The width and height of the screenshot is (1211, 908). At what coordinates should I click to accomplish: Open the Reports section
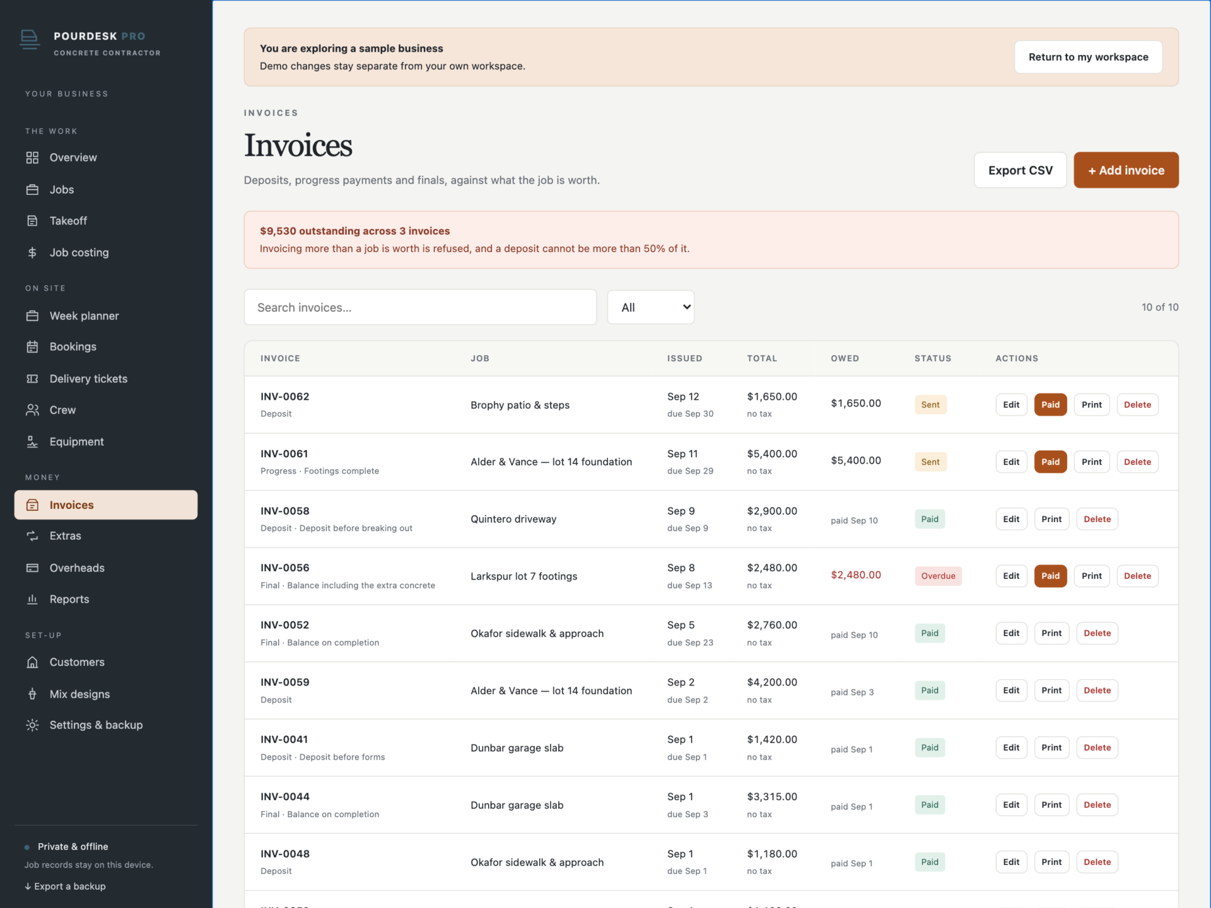106,599
